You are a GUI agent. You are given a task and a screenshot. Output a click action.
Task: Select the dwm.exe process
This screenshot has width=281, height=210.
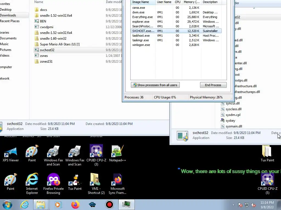(x=176, y=12)
